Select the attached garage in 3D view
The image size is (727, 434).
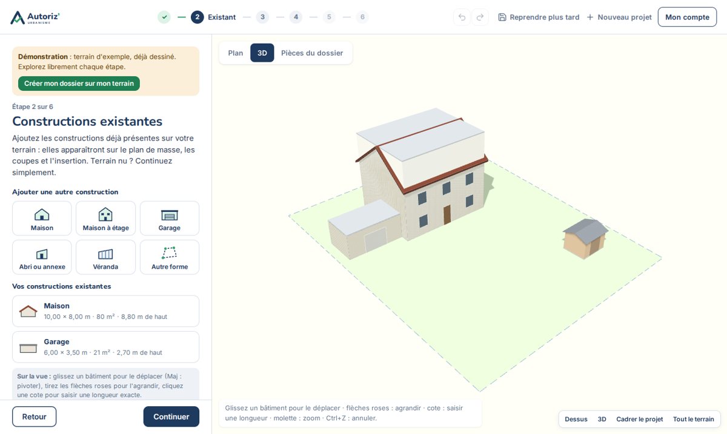point(363,229)
